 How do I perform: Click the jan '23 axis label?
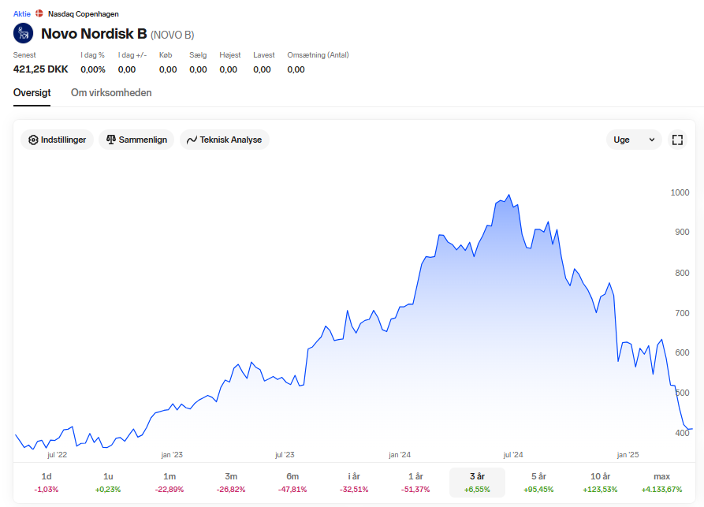click(x=172, y=454)
